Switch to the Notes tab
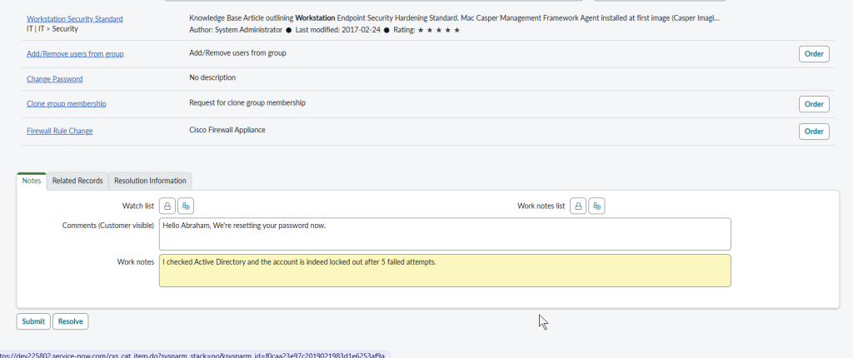This screenshot has height=358, width=853. pyautogui.click(x=32, y=181)
